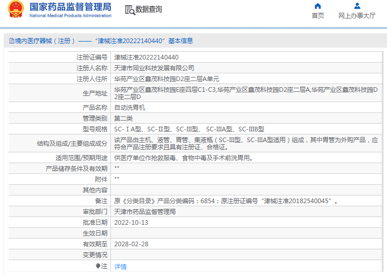
Task: Click the 数据查询 magnifier icon
Action: tap(129, 10)
